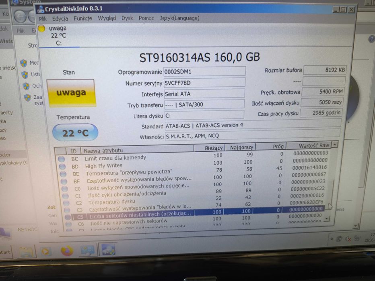The width and height of the screenshot is (375, 281).
Task: Click the status dot of BE row
Action: [63, 174]
